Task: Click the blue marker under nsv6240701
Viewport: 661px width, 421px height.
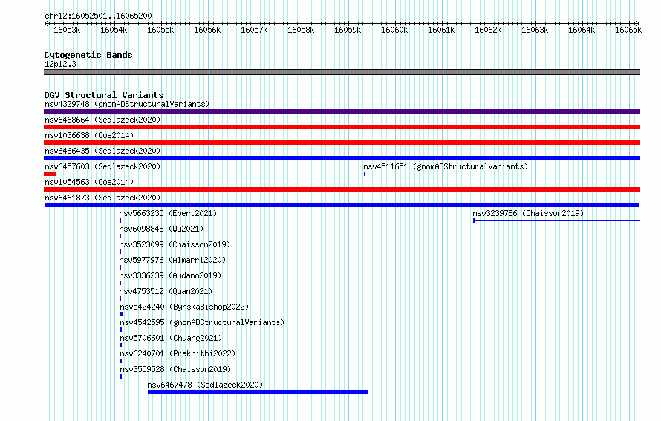Action: tap(121, 361)
